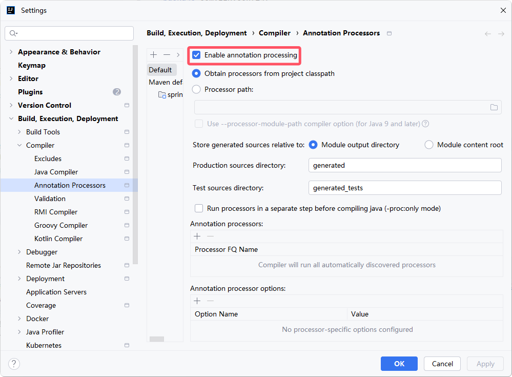Choose Module content root radio button
Image resolution: width=512 pixels, height=377 pixels.
[x=429, y=145]
